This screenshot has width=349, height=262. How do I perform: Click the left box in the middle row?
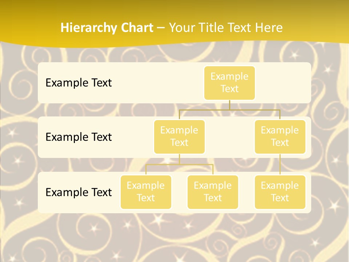[x=179, y=137]
